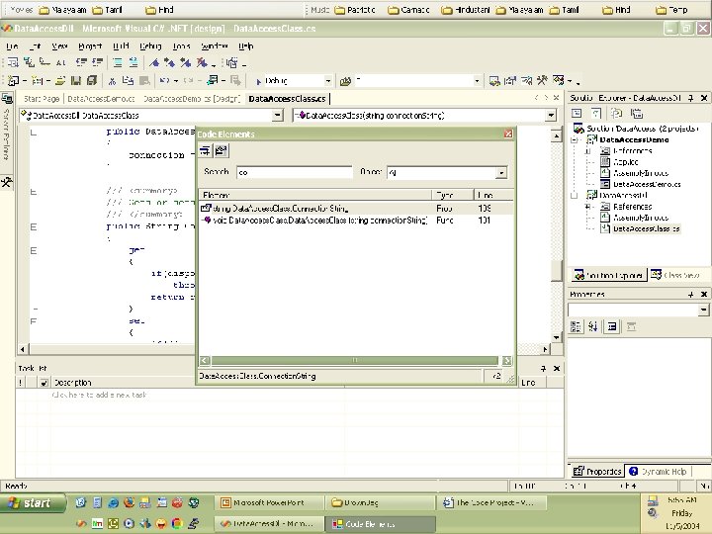Viewport: 712px width, 534px height.
Task: Open the class selector dropdown DataAccessDll.DataAccessClass
Action: point(278,116)
